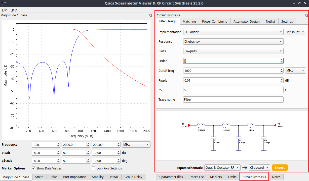
Task: Open the Smith chart tab
Action: (39, 177)
